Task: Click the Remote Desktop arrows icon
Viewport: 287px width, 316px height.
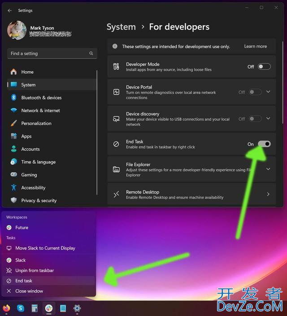Action: 116,194
